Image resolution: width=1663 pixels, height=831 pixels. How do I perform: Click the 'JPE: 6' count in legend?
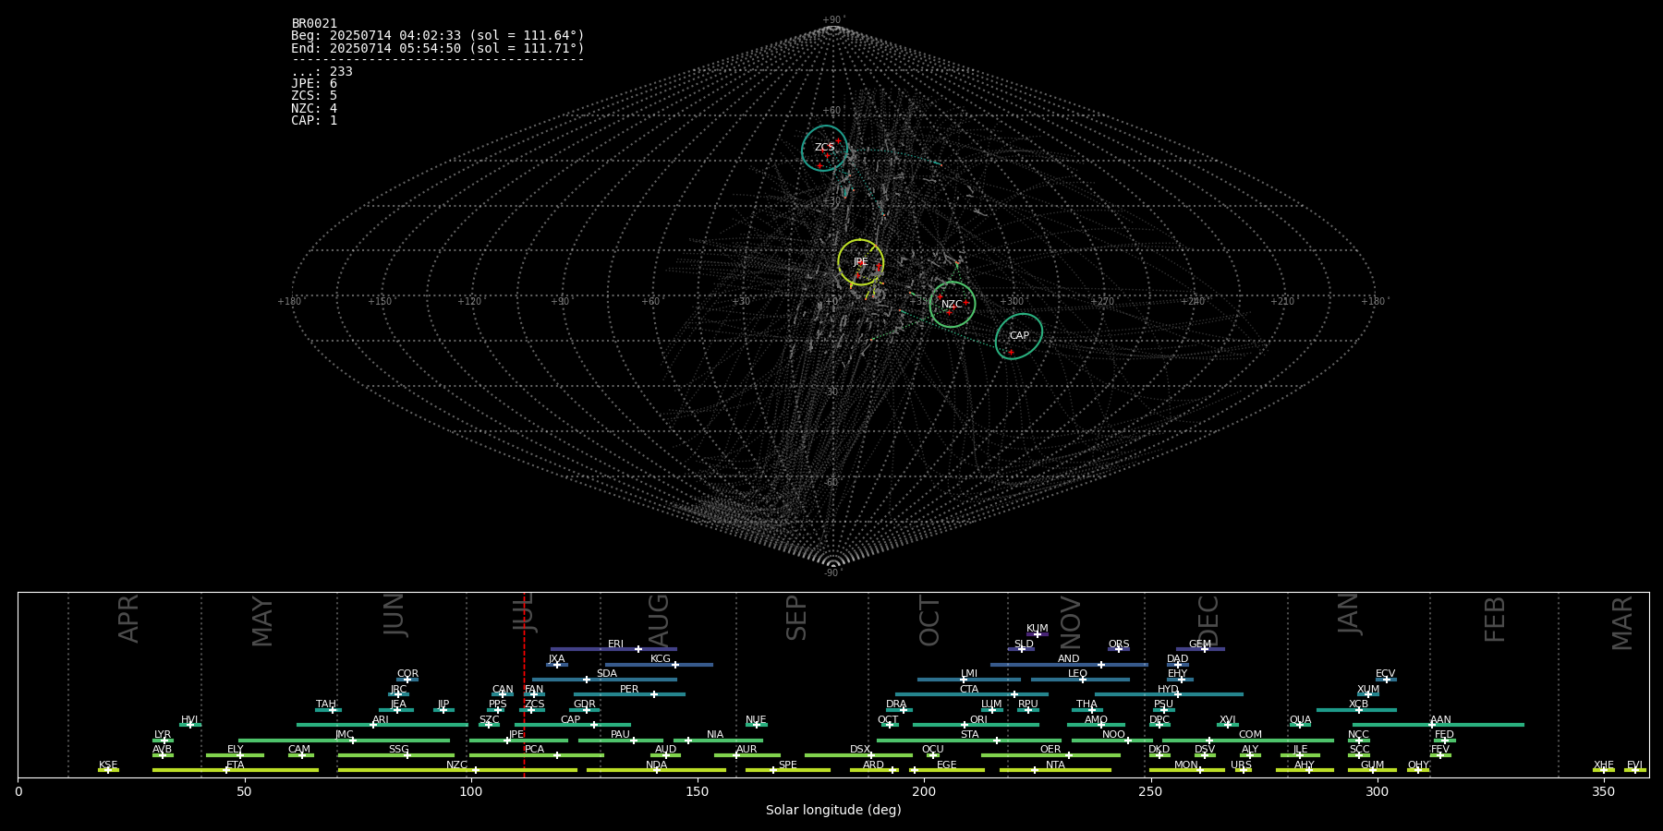314,84
